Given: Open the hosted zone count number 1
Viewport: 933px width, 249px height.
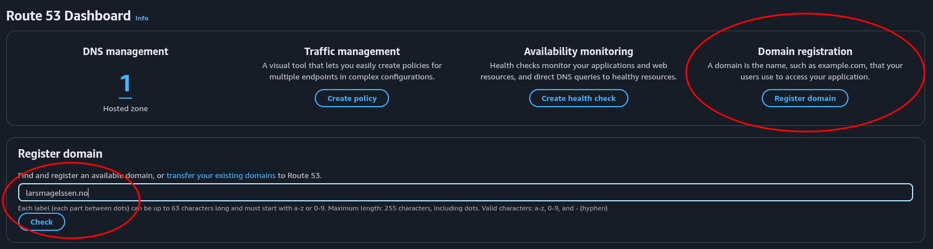Looking at the screenshot, I should point(125,84).
